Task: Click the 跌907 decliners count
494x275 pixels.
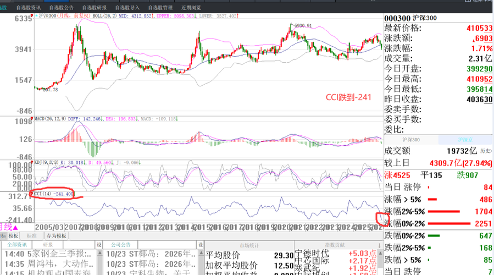Action: (468, 175)
